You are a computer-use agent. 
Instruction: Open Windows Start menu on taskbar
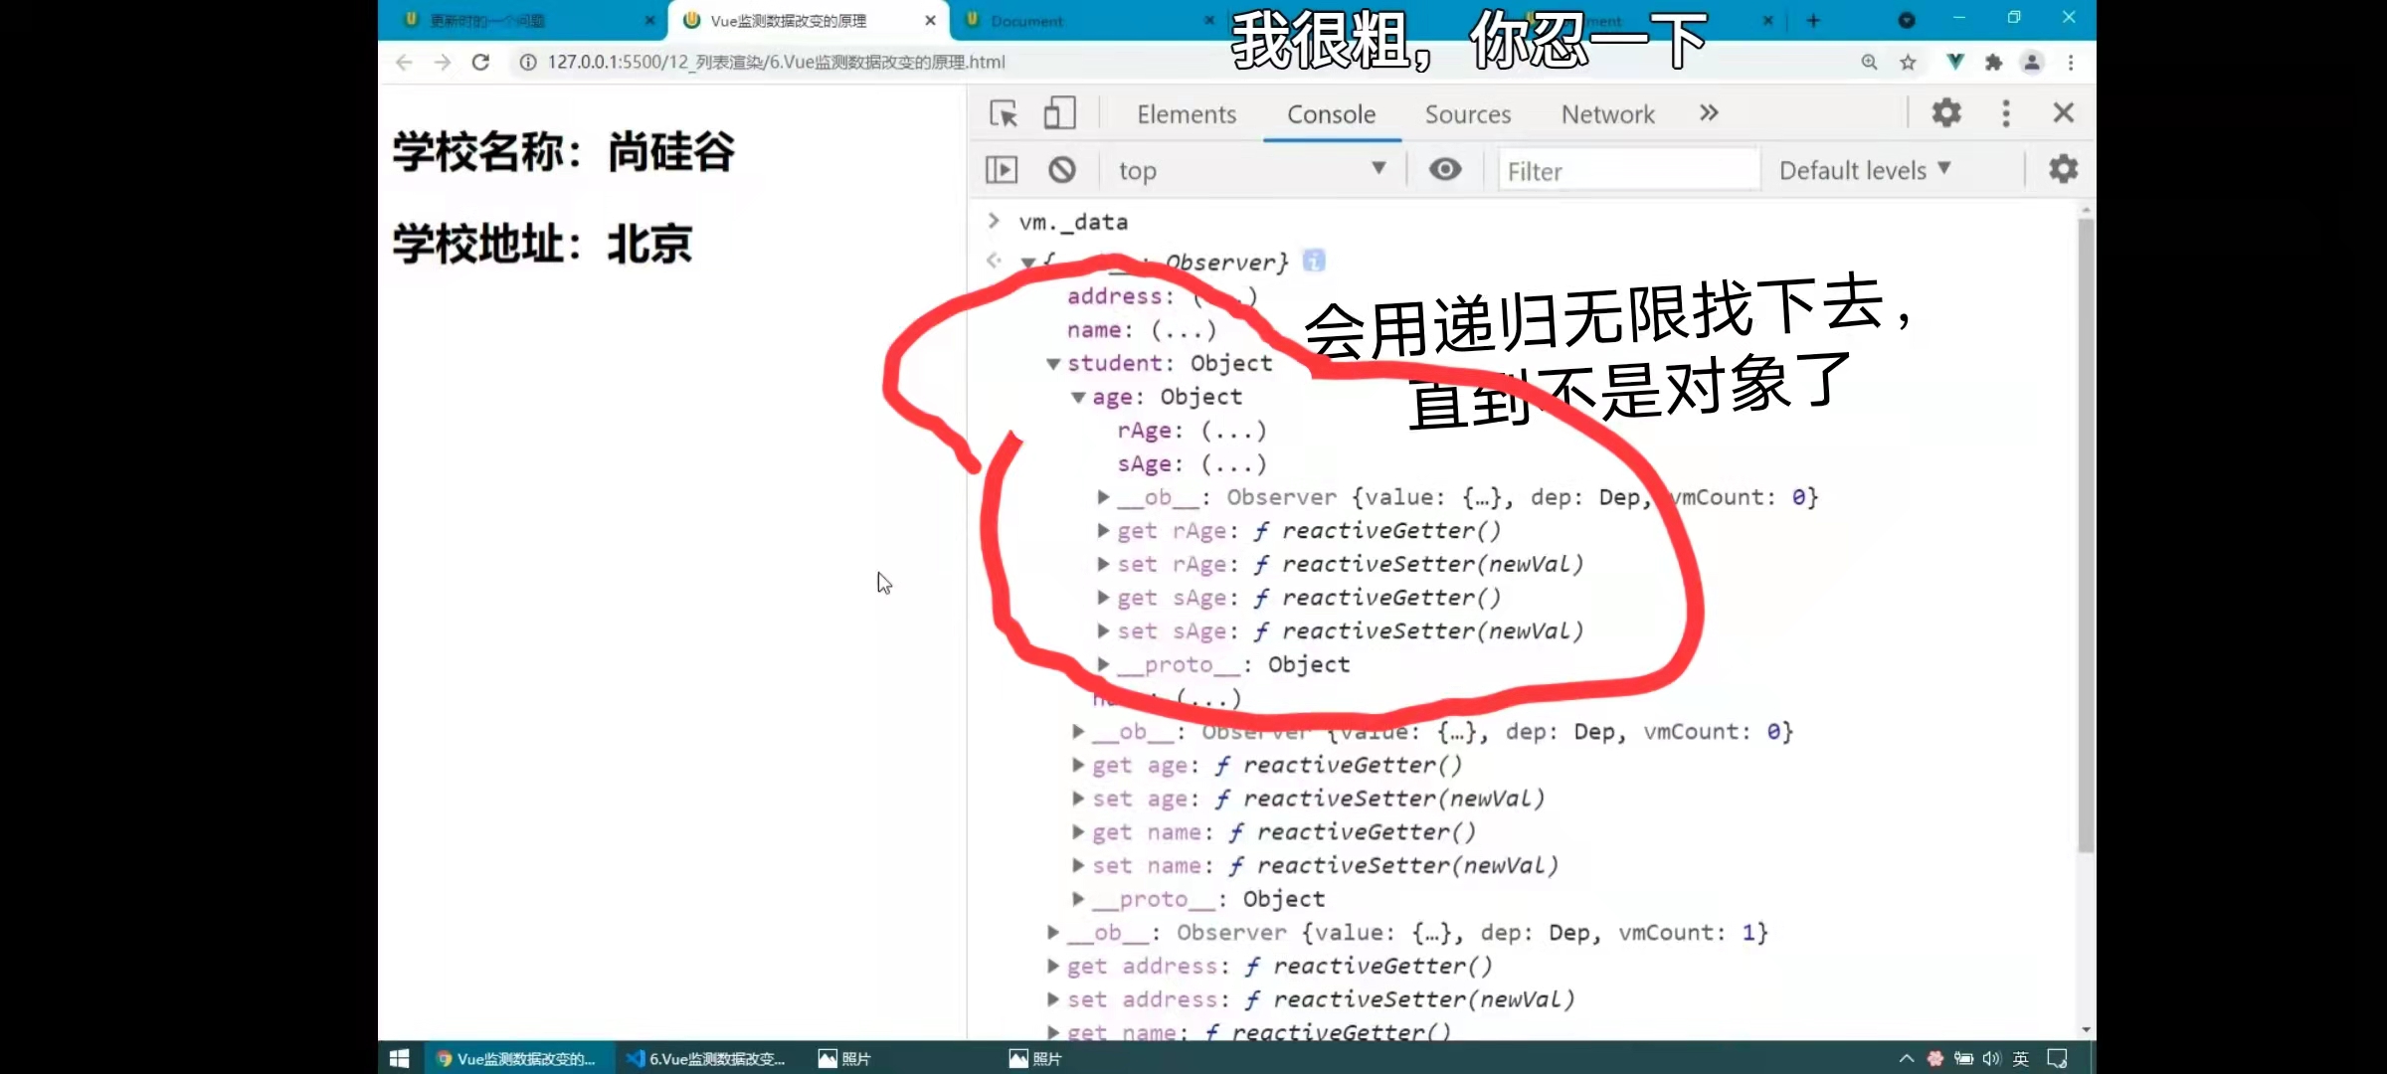coord(399,1059)
